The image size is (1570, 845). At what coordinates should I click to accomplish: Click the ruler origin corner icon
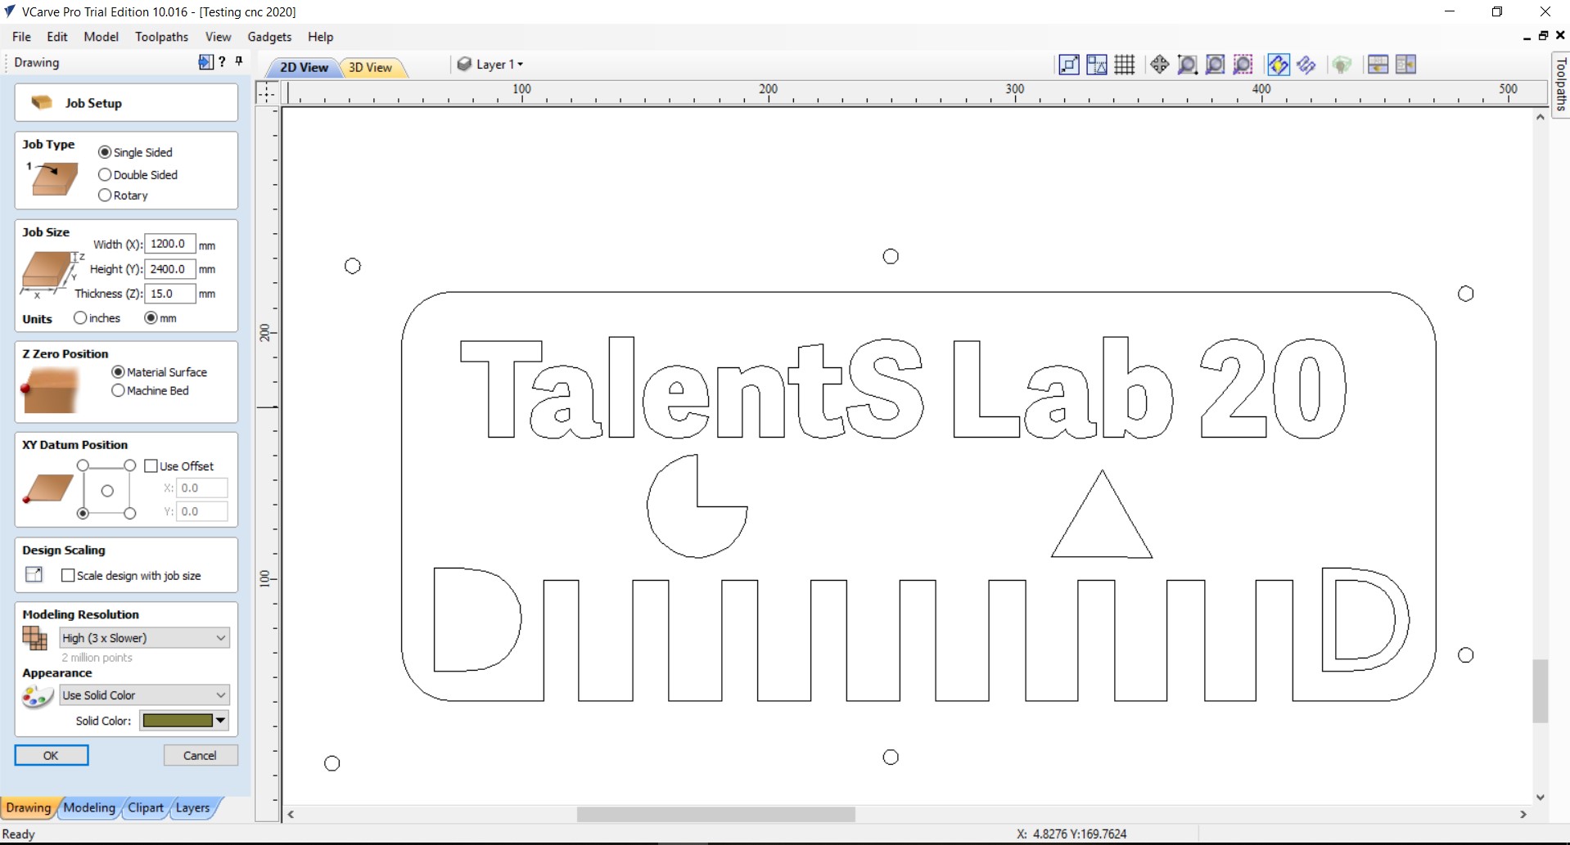pyautogui.click(x=268, y=92)
